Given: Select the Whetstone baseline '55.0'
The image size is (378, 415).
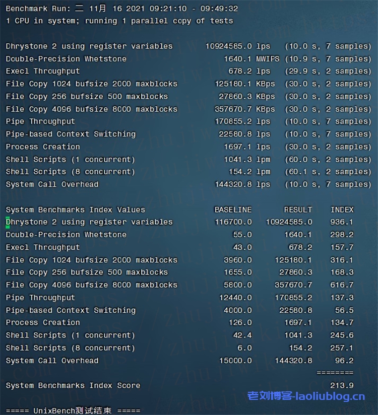Looking at the screenshot, I should tap(242, 235).
